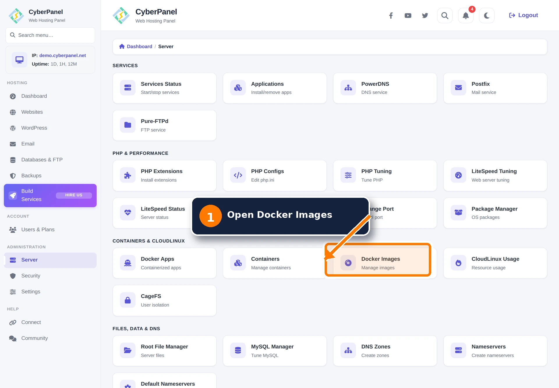Screen dimensions: 559x388
Task: Open the Docker Apps ship icon
Action: [128, 263]
